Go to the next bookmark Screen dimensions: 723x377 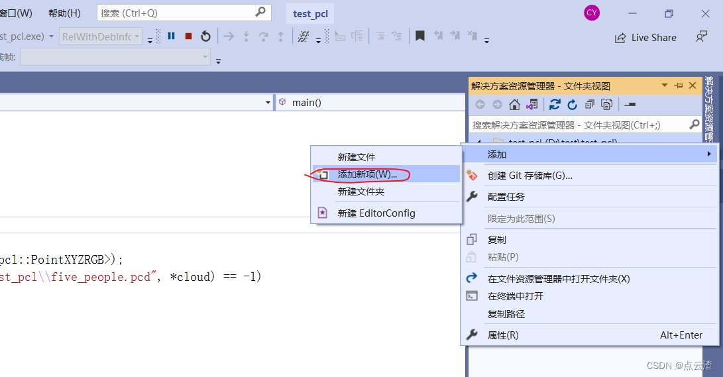(x=455, y=36)
